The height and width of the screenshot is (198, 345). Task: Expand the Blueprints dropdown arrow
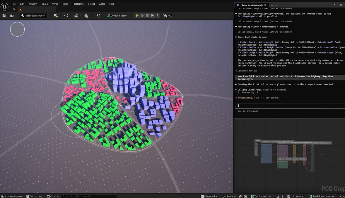point(69,16)
